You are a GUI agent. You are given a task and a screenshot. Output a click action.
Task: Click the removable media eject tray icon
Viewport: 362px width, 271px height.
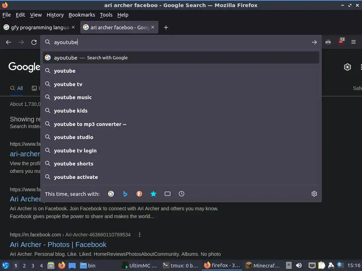pos(288,265)
